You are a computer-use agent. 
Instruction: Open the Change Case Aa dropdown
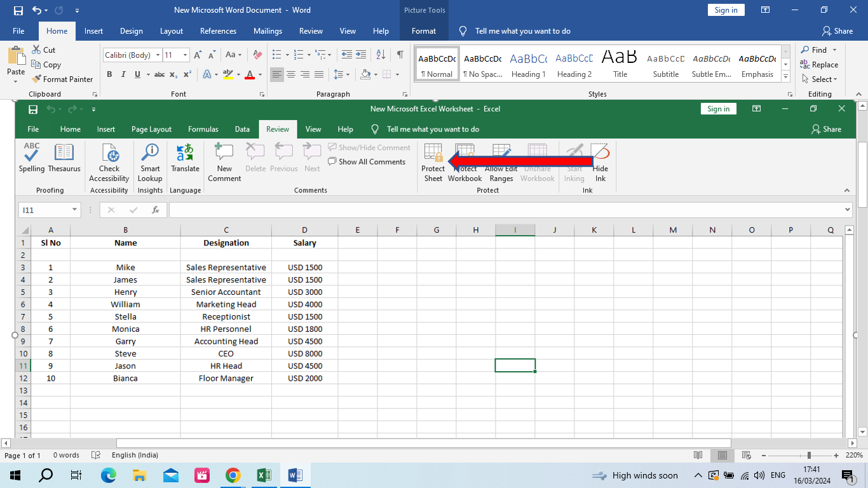click(233, 55)
